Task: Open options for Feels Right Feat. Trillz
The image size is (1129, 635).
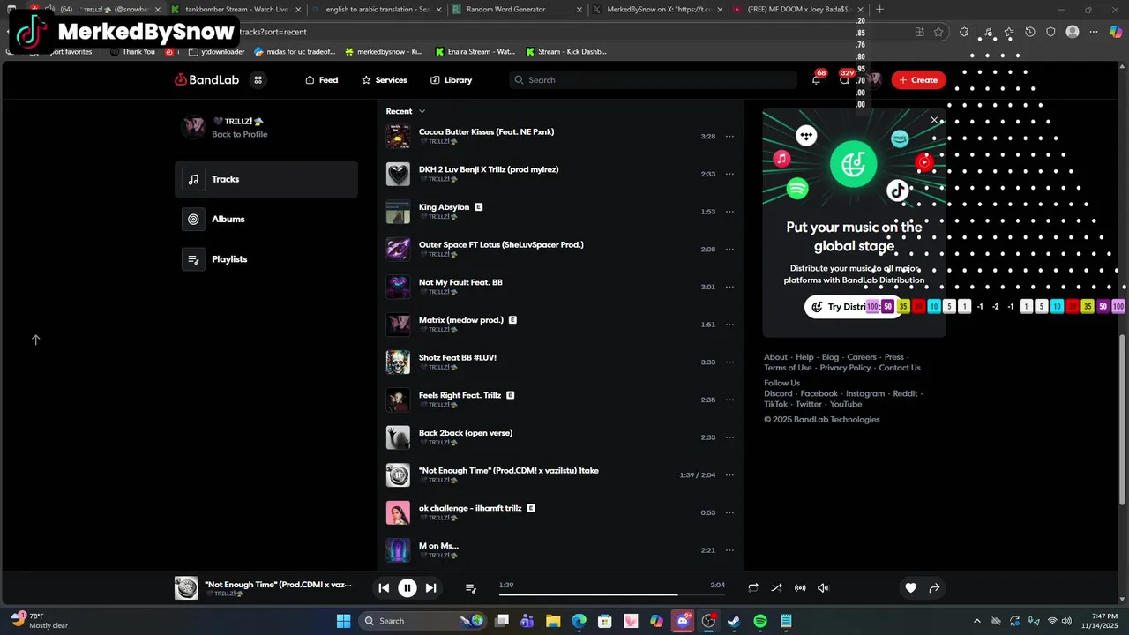Action: point(729,400)
